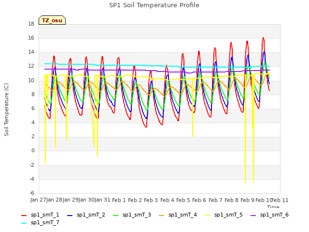Click the Feb 9 x-axis tick label
309x232 pixels.
point(247,200)
